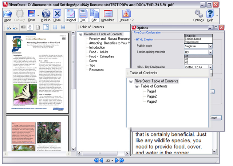Toggle the TOC view button
This screenshot has width=233, height=166.
[83, 16]
